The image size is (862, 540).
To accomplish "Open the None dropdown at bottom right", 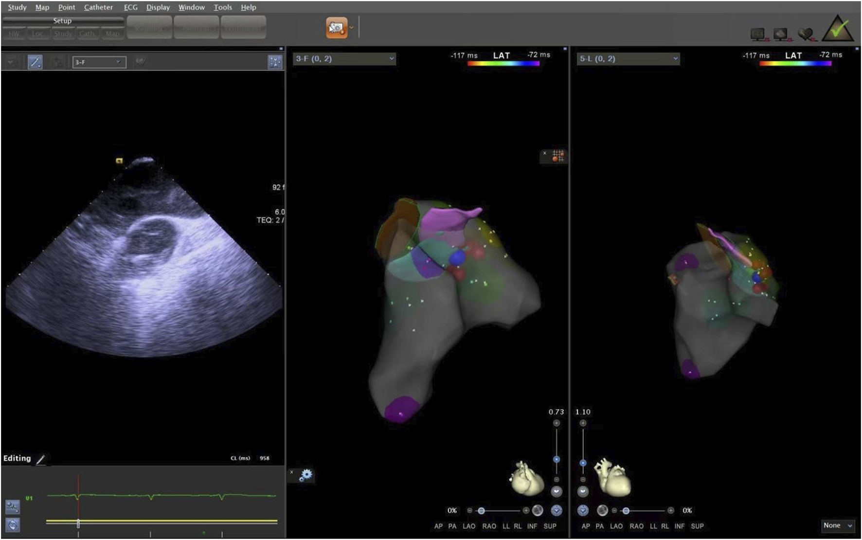I will pos(837,525).
